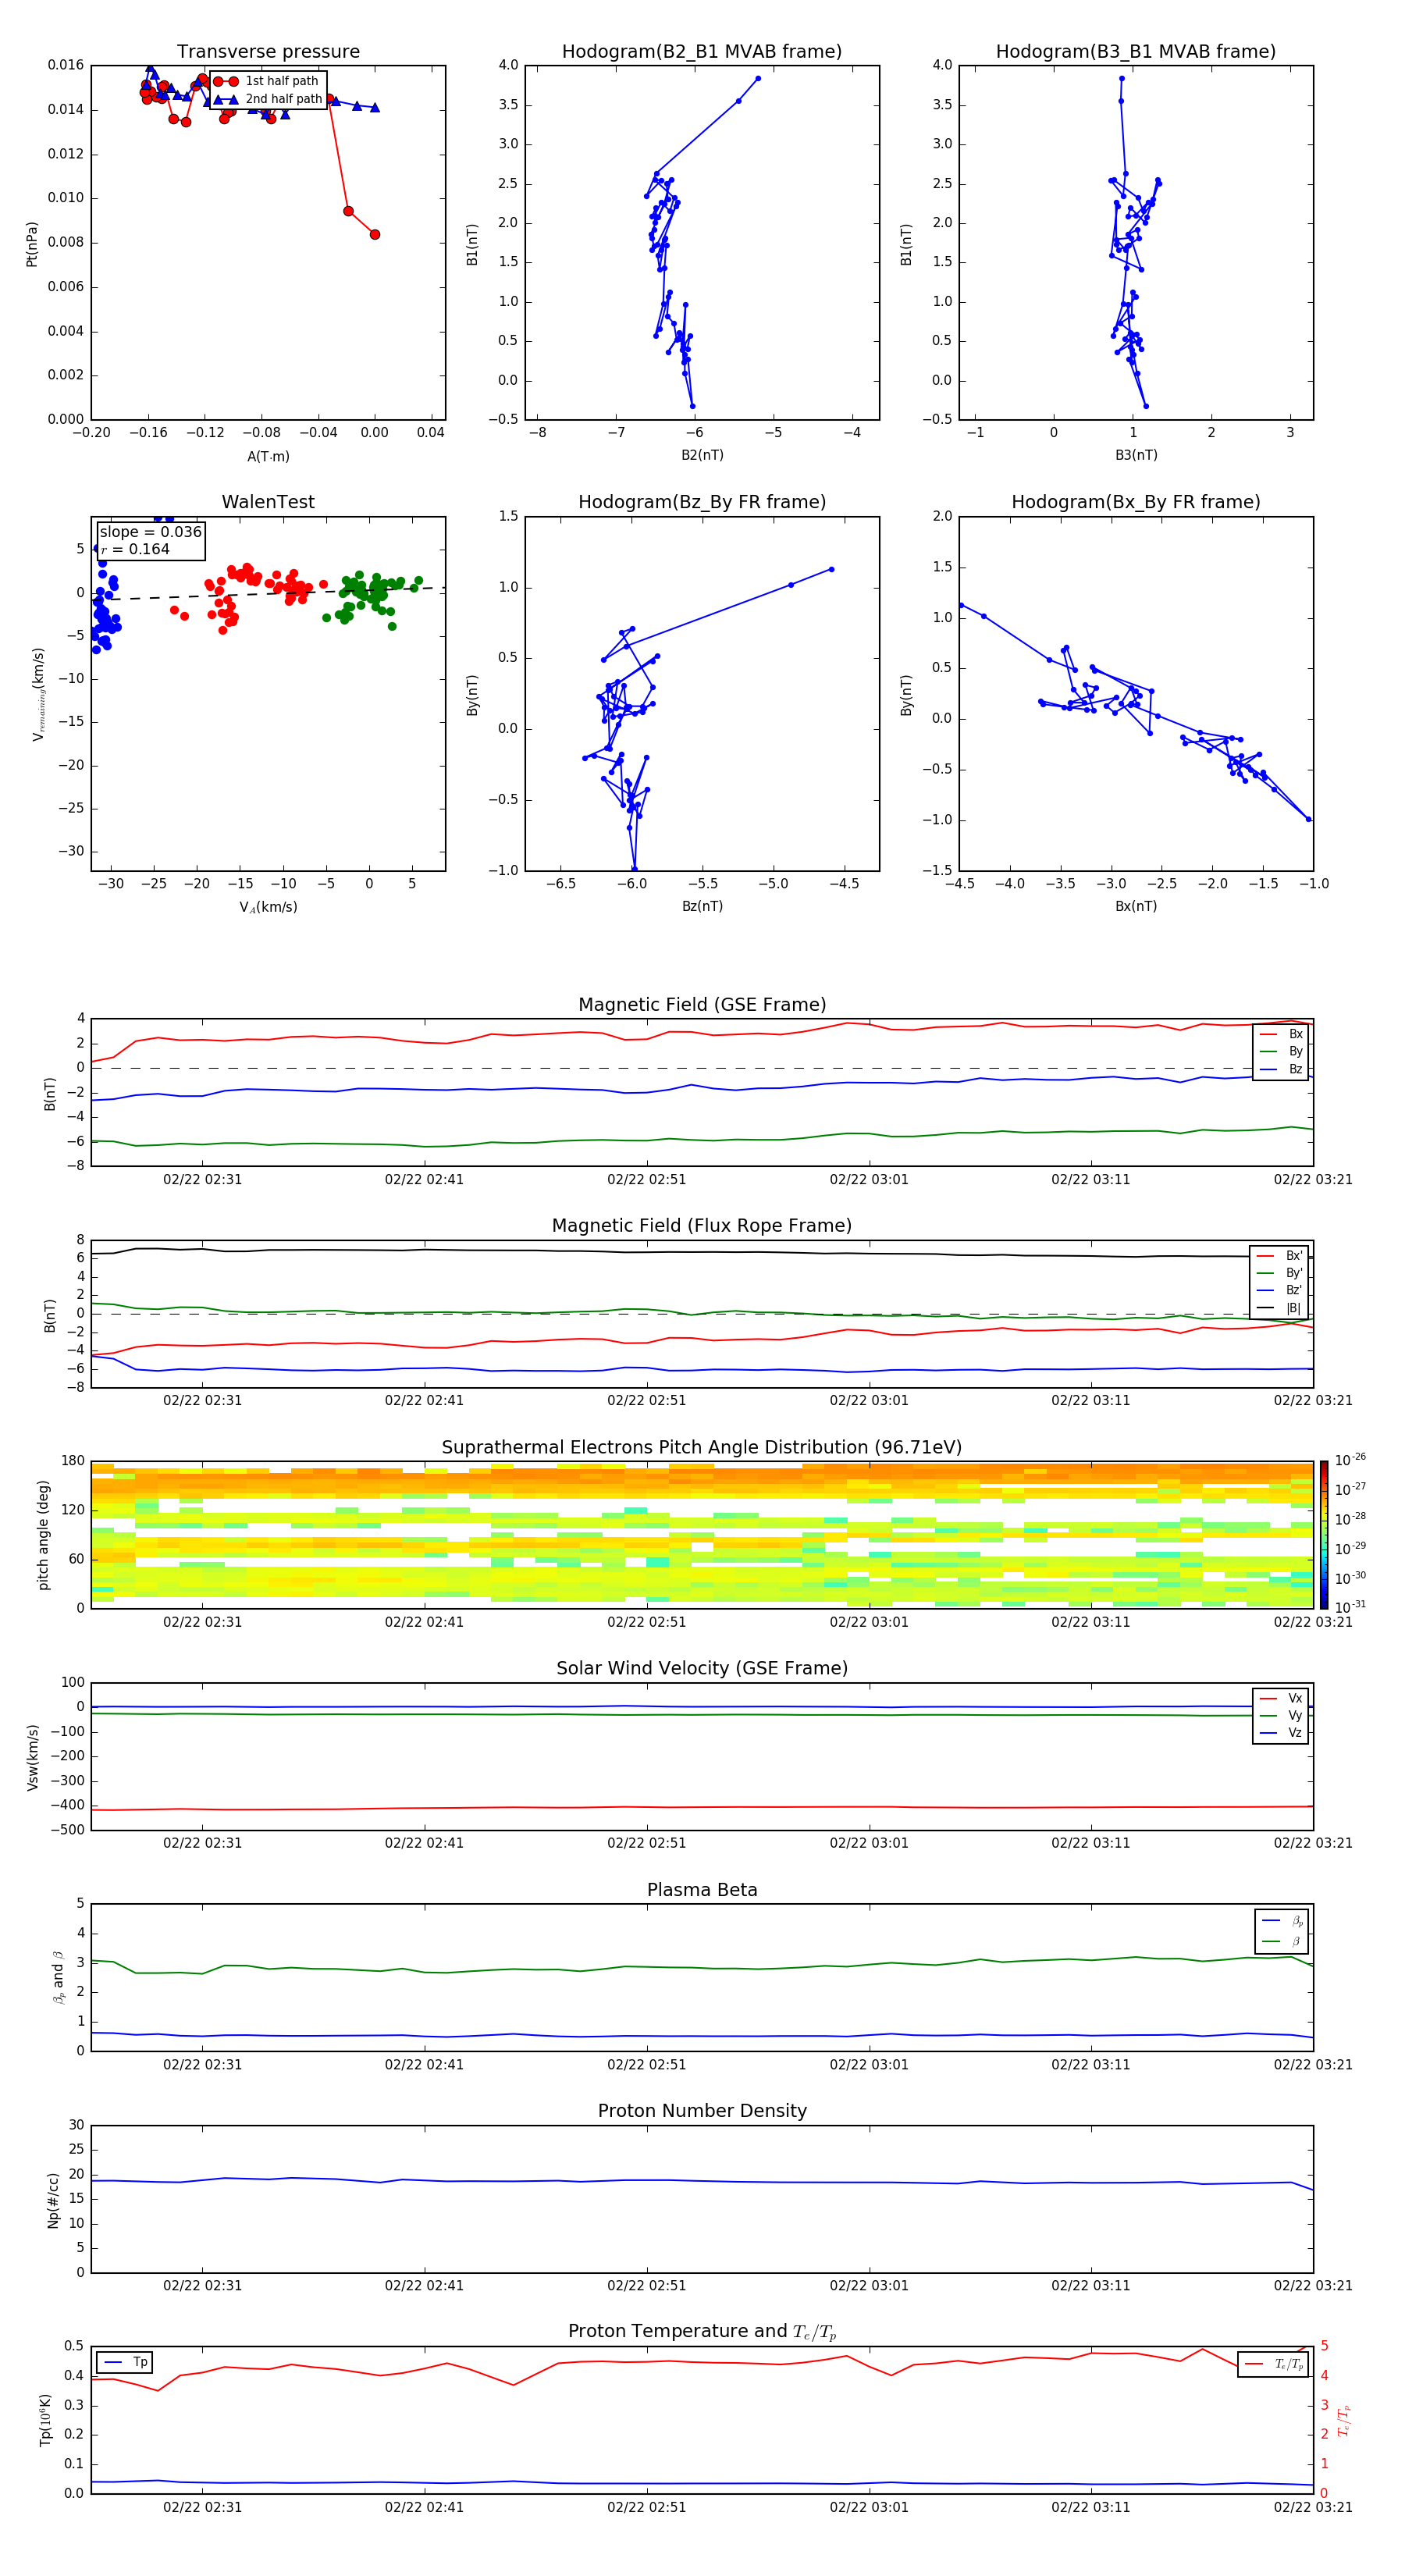The width and height of the screenshot is (1405, 2576).
Task: Click the "Solar Wind Velocity (GSE Frame)" title
Action: tap(702, 1669)
